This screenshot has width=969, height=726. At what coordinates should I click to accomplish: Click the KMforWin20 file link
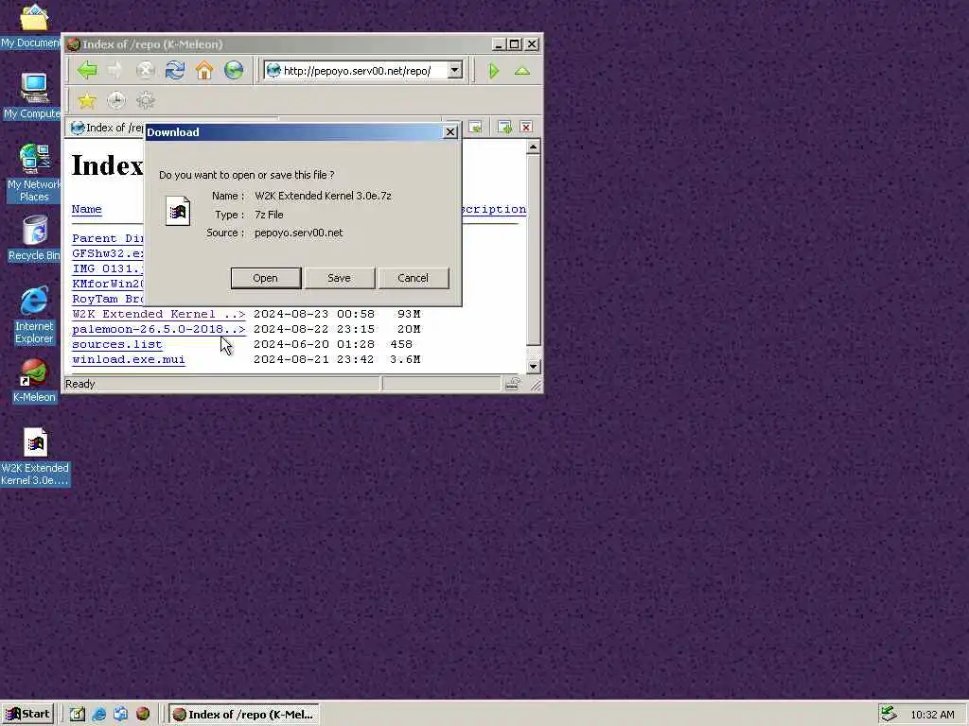click(108, 284)
